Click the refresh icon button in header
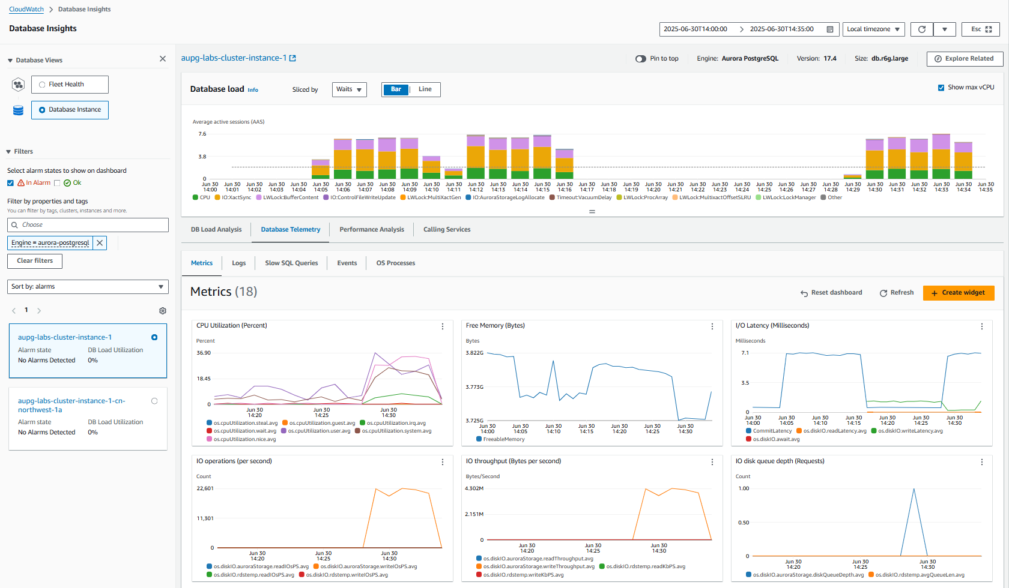1009x588 pixels. pyautogui.click(x=922, y=29)
